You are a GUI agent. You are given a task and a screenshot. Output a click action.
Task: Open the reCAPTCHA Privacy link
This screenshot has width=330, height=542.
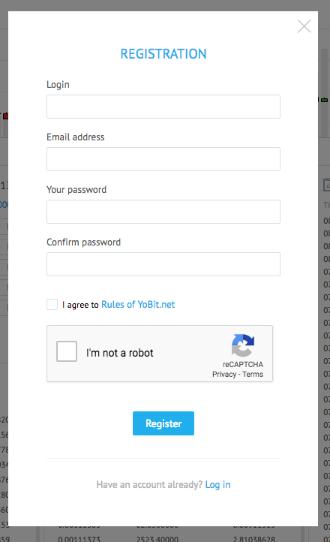click(x=224, y=375)
